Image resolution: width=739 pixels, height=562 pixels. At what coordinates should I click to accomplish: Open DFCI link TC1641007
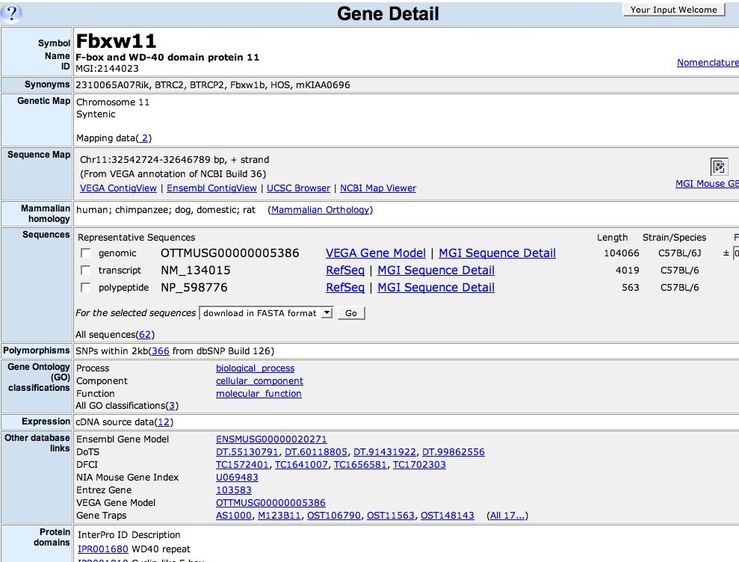[301, 464]
